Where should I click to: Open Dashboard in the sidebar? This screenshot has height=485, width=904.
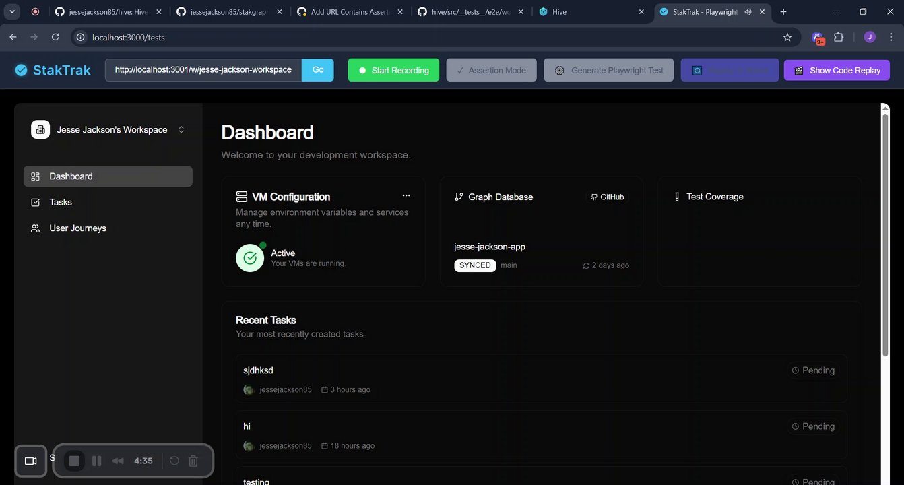coord(108,176)
